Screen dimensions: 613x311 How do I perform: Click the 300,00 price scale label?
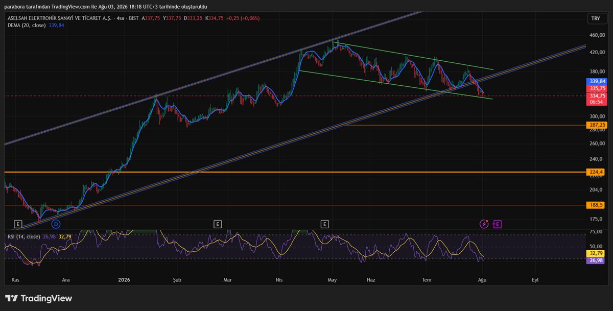click(x=597, y=116)
